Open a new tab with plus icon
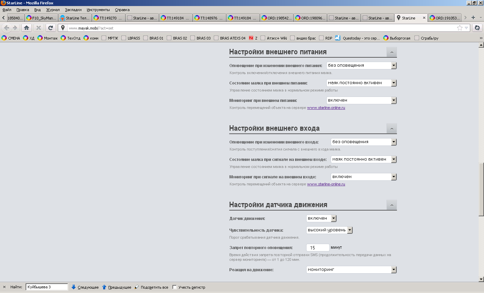Screen dimensions: 484x293 coord(473,17)
